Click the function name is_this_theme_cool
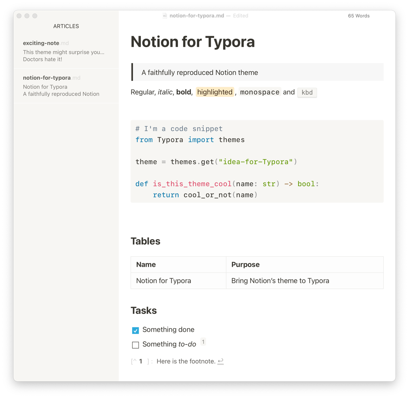This screenshot has height=398, width=409. [192, 184]
